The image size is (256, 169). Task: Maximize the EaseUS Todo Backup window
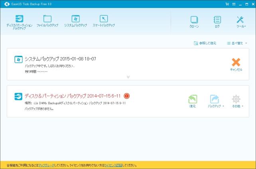(247, 4)
